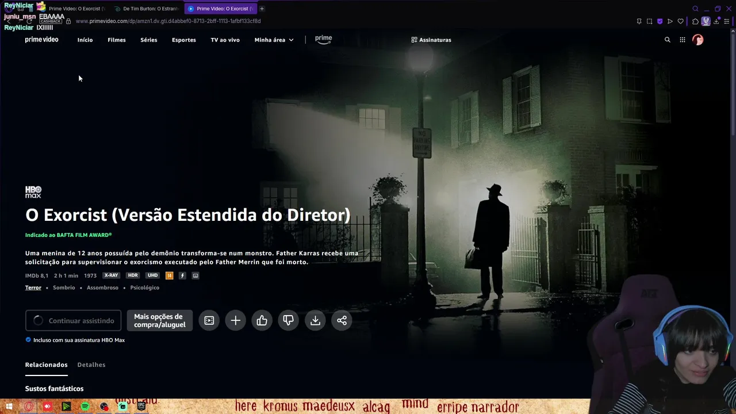Click Mais opções de compra/aluguel button
The height and width of the screenshot is (414, 736).
(x=160, y=320)
